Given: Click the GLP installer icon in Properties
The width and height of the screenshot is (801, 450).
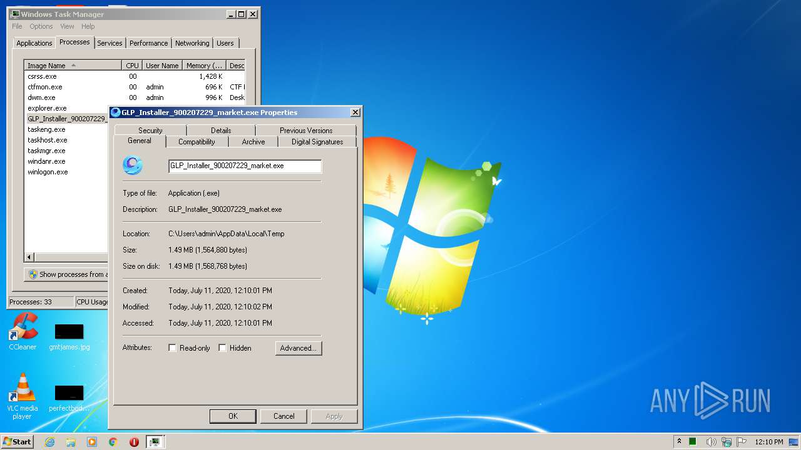Looking at the screenshot, I should point(133,165).
